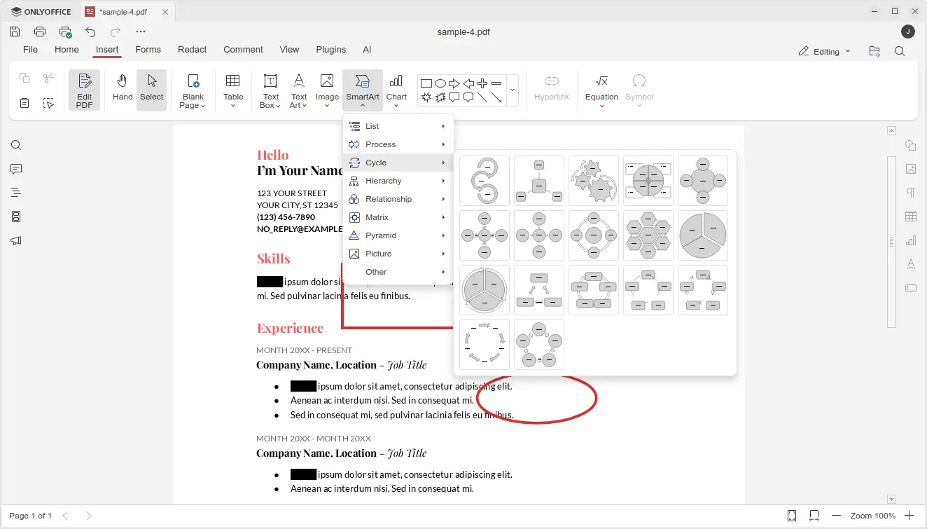Open the Blank Page dropdown
Viewport: 927px width, 529px height.
point(193,102)
